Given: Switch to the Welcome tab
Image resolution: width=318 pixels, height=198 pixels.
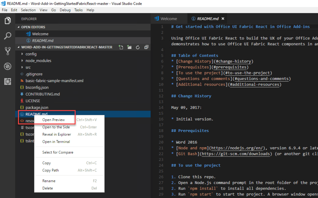Looking at the screenshot, I should pos(169,18).
